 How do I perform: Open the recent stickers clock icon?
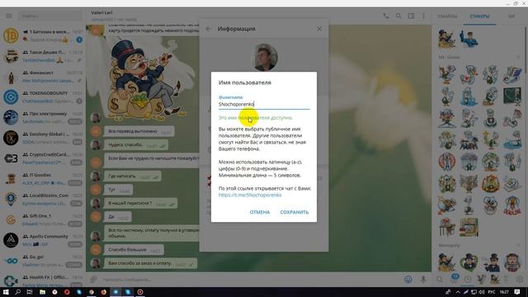tap(468, 279)
